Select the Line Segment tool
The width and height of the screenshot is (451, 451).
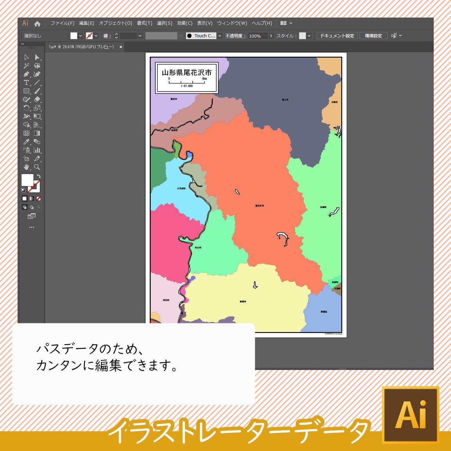[37, 83]
